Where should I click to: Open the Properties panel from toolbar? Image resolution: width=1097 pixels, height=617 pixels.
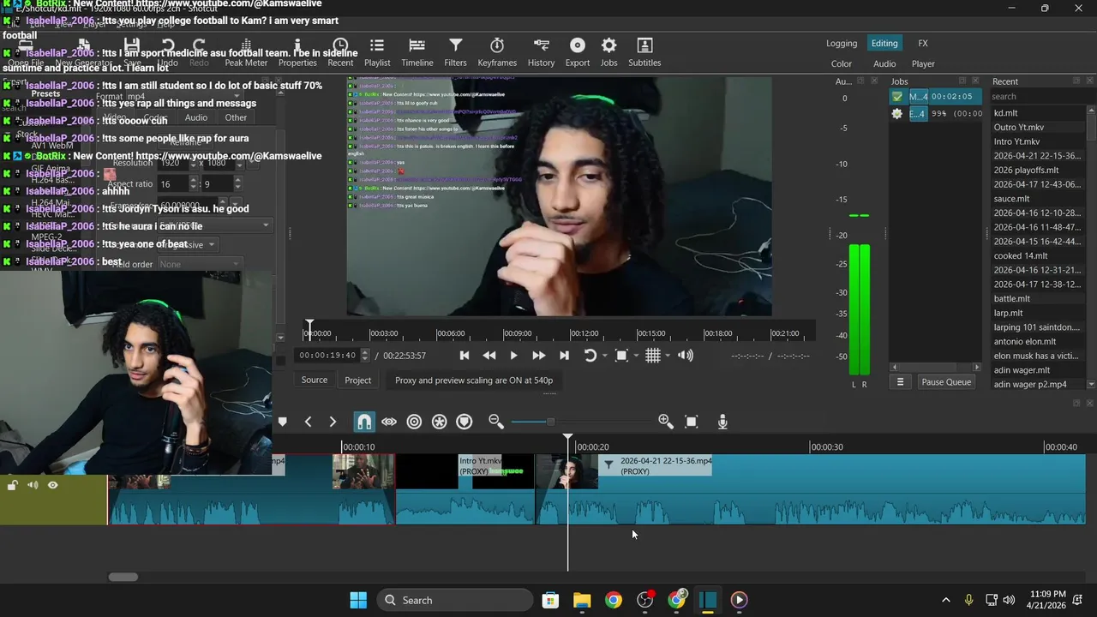(297, 52)
